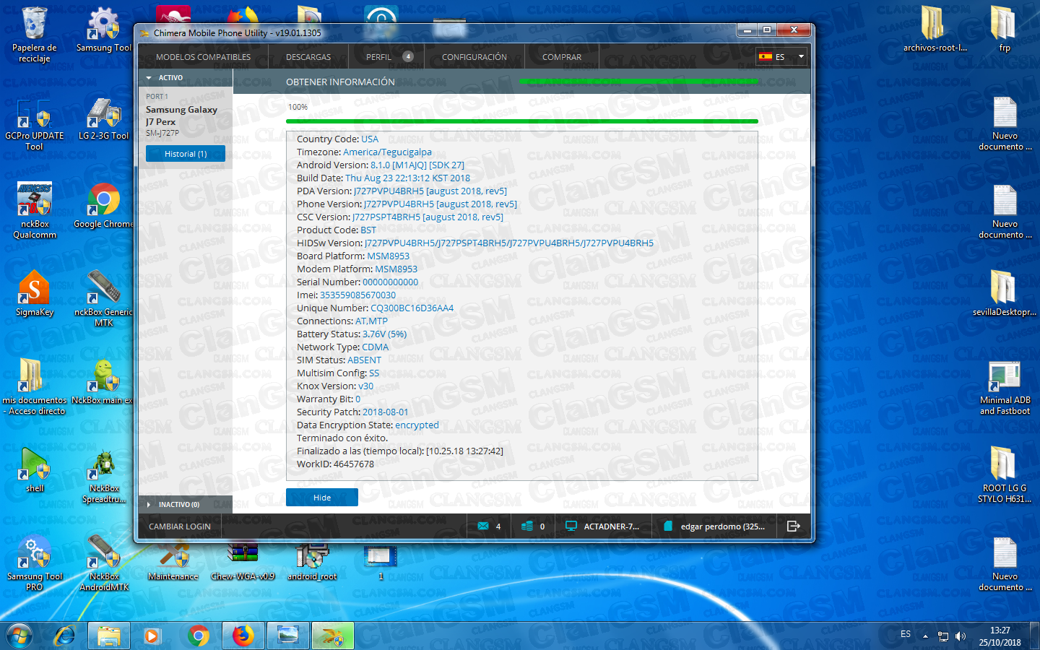The width and height of the screenshot is (1040, 650).
Task: Open the messages envelope icon in status bar
Action: click(483, 526)
